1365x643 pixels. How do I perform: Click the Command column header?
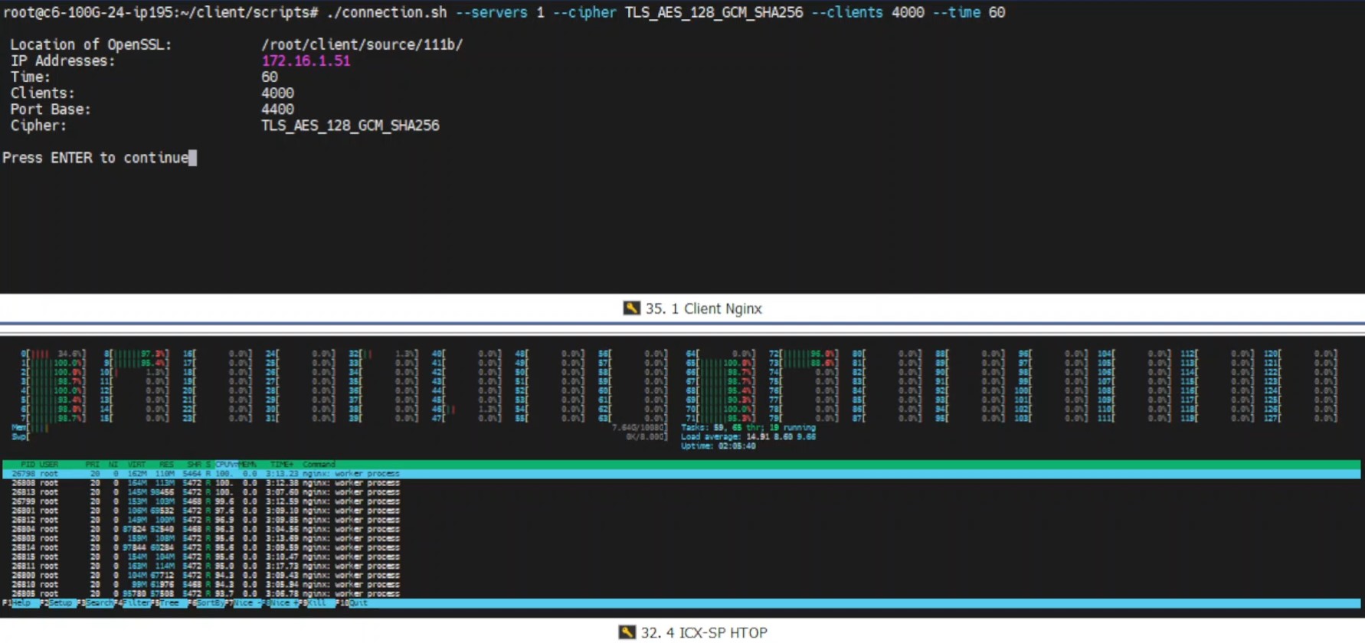point(319,465)
